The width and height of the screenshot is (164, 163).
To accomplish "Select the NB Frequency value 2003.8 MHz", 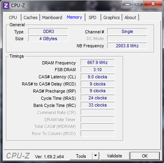I will tap(127, 46).
